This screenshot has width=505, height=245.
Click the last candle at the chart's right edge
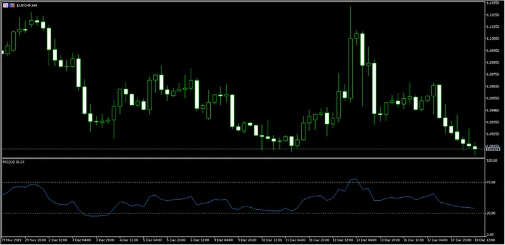tap(475, 147)
